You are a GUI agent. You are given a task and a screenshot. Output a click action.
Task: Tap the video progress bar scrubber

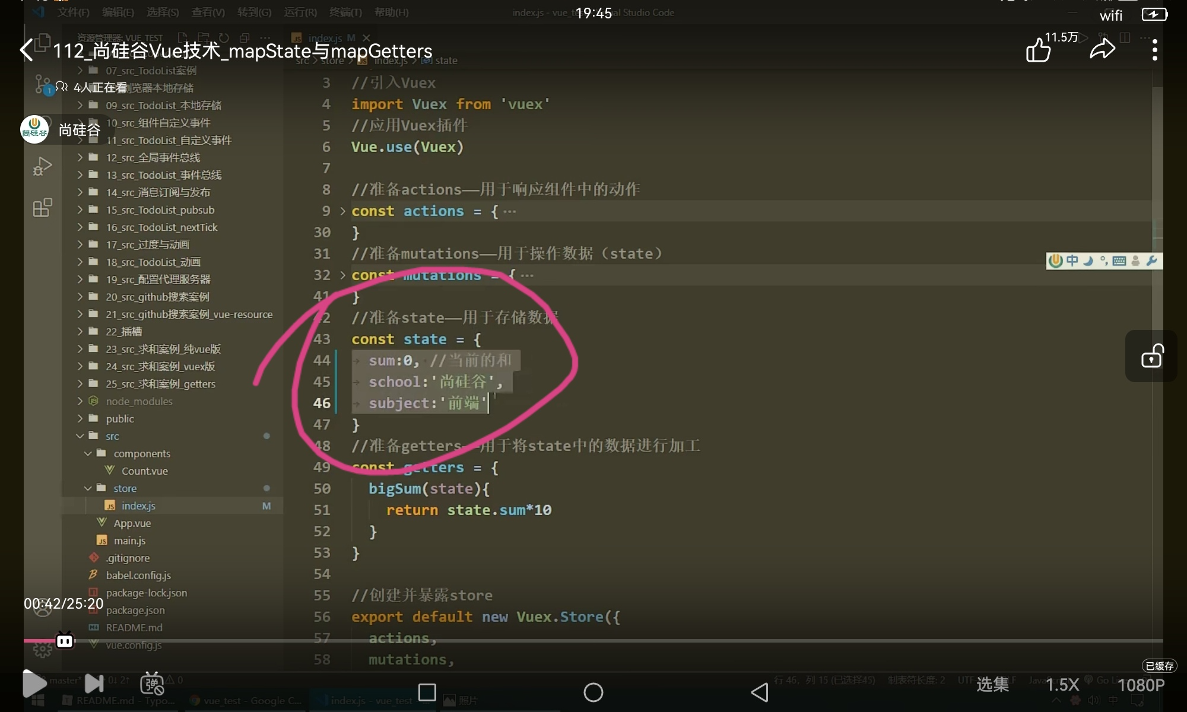pos(65,641)
